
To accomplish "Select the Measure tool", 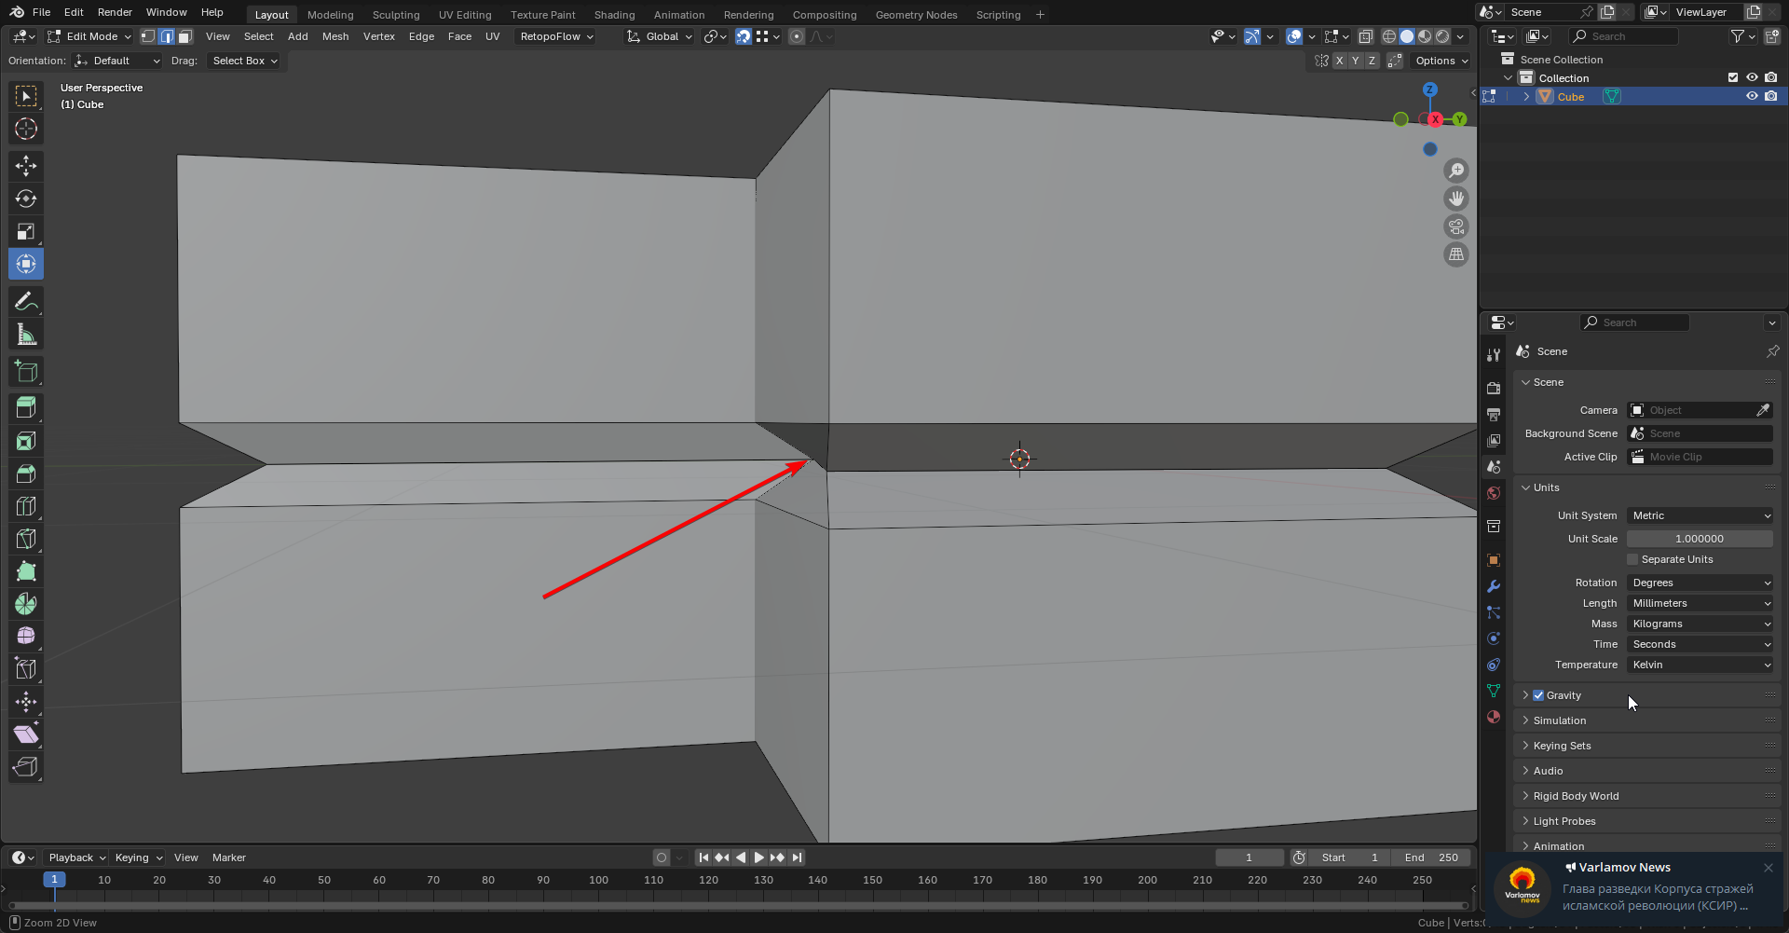I will pyautogui.click(x=26, y=334).
